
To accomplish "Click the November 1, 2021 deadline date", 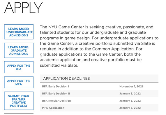I will (x=131, y=86).
